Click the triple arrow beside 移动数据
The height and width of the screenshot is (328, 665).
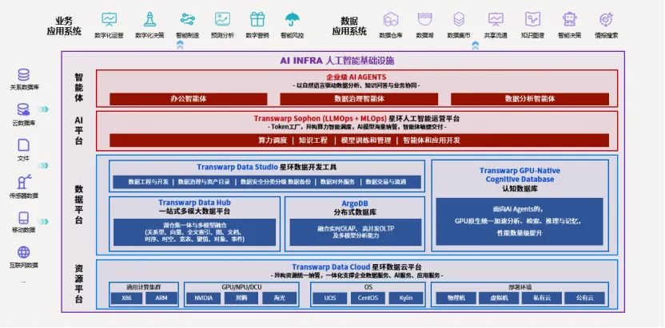click(x=43, y=221)
